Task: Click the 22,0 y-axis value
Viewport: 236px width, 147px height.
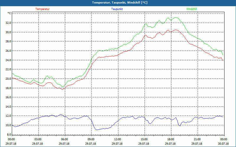Action: [8, 69]
